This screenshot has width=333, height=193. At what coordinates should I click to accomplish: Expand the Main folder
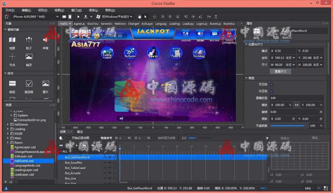pos(8,138)
